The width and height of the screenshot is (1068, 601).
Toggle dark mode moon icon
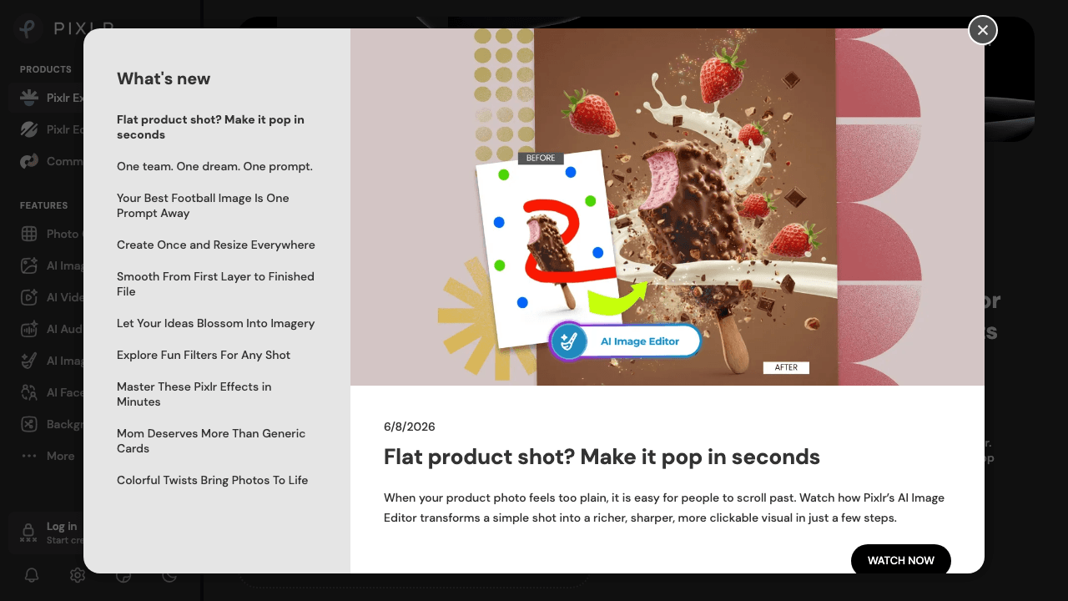[x=169, y=575]
